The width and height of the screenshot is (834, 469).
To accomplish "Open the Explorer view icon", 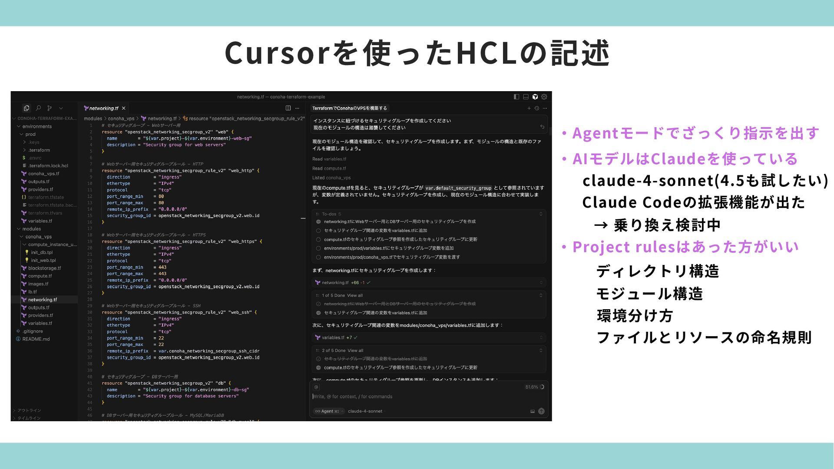I will pyautogui.click(x=26, y=108).
